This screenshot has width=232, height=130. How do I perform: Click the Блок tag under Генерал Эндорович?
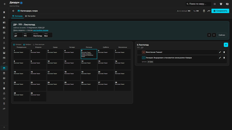(150, 62)
